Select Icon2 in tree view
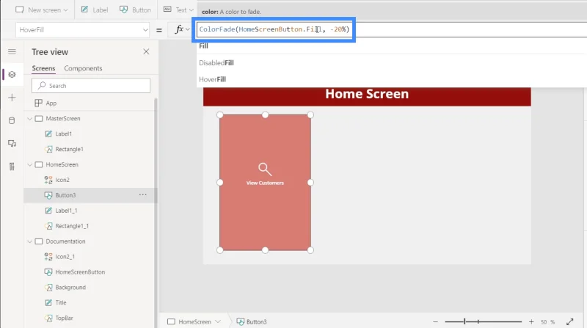 pos(62,180)
